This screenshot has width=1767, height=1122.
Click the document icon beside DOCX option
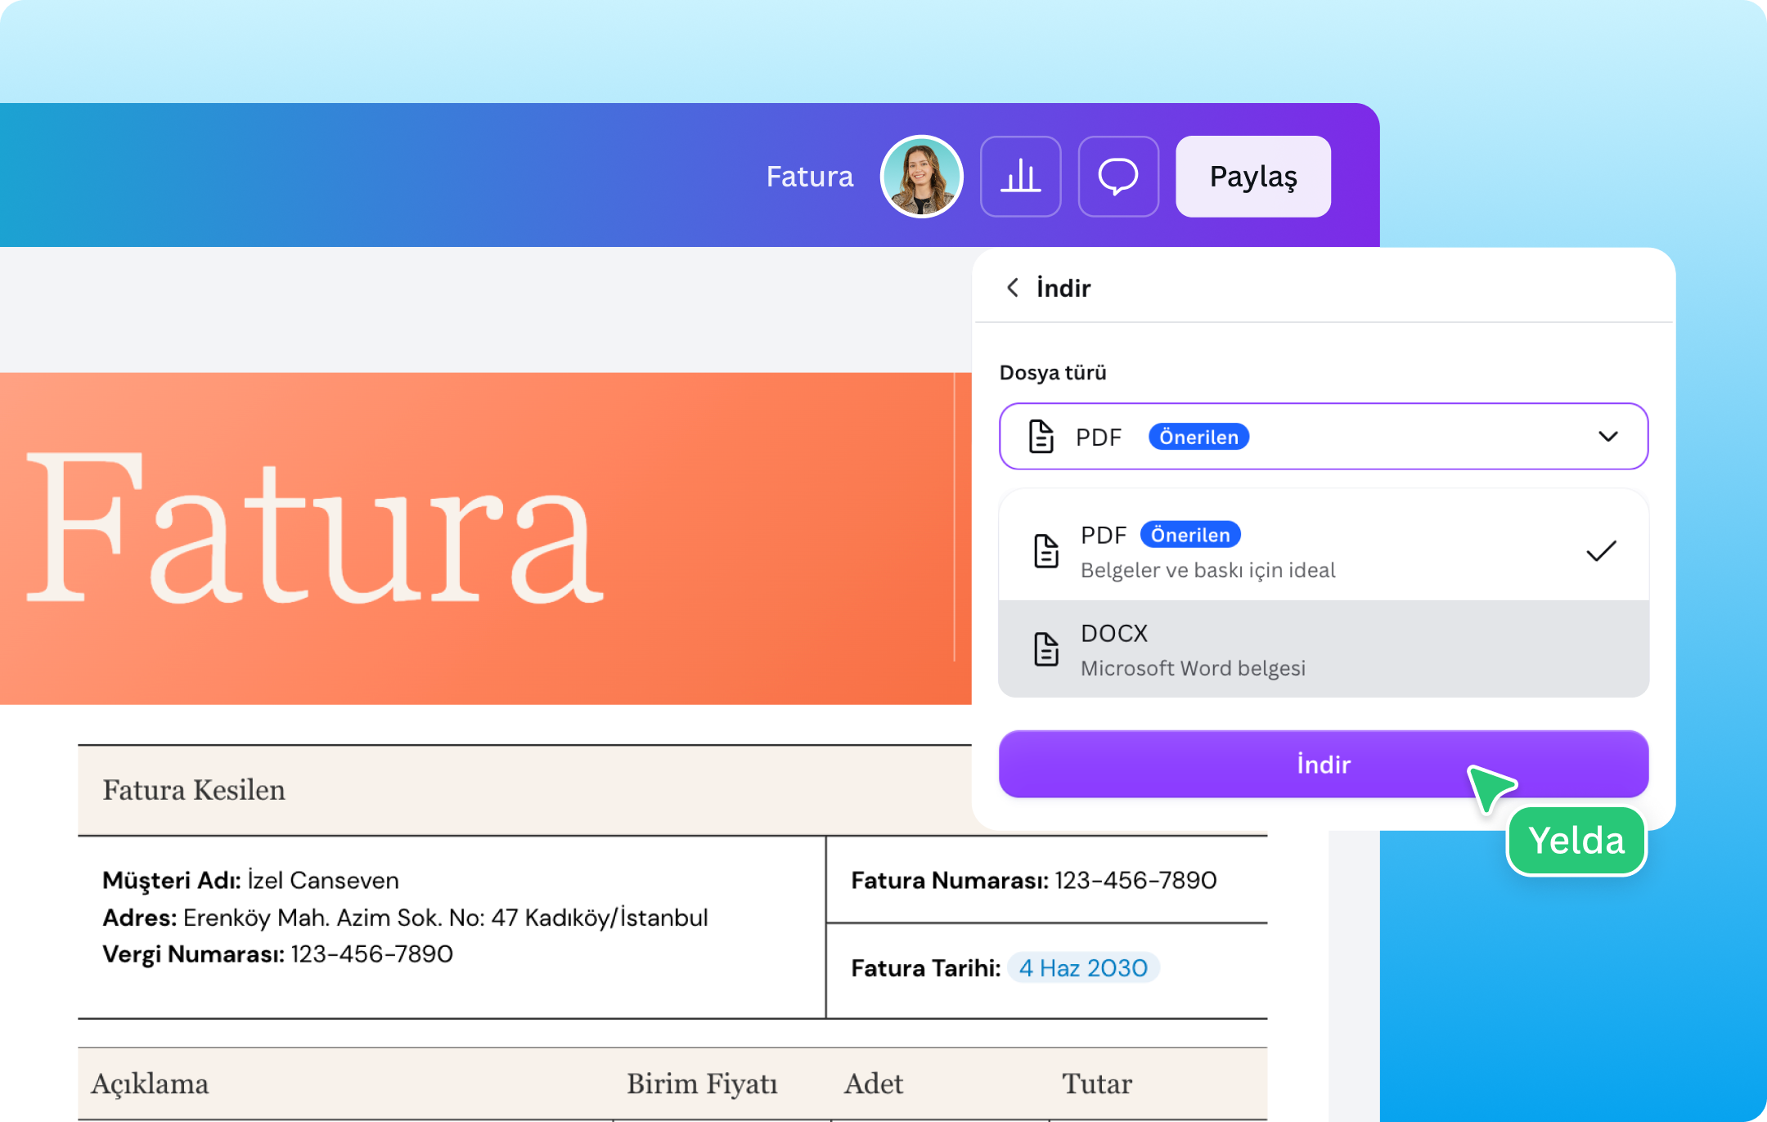(1046, 649)
